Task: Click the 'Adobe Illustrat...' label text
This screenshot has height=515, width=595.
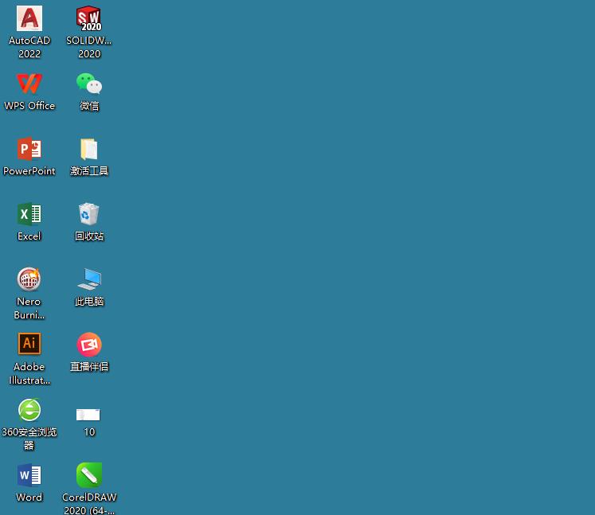Action: click(29, 373)
